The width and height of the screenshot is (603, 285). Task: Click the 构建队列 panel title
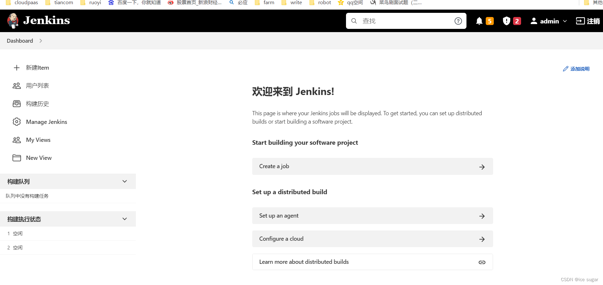19,182
